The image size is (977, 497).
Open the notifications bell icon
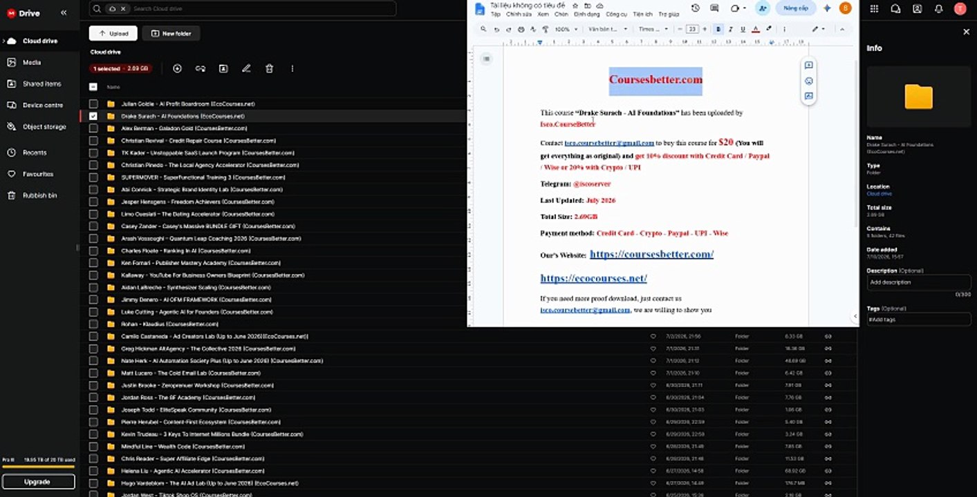coord(938,9)
